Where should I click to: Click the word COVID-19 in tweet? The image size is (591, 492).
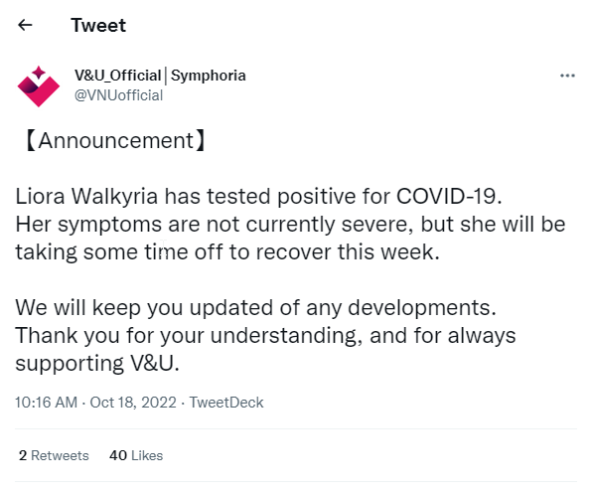coord(449,196)
